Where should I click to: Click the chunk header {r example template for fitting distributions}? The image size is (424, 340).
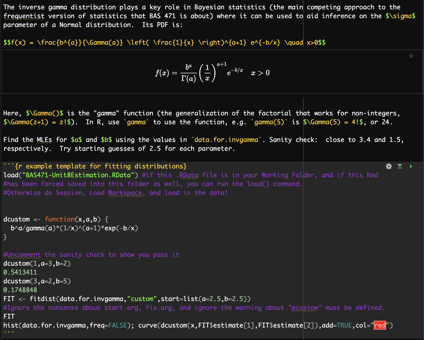[95, 166]
